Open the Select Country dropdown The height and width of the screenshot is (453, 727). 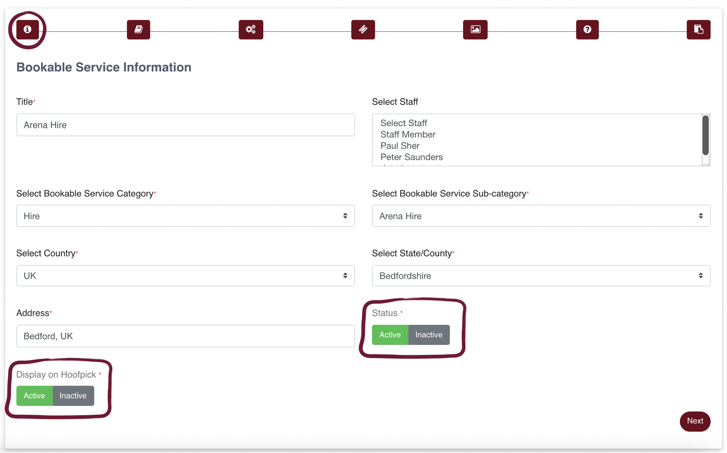point(186,276)
